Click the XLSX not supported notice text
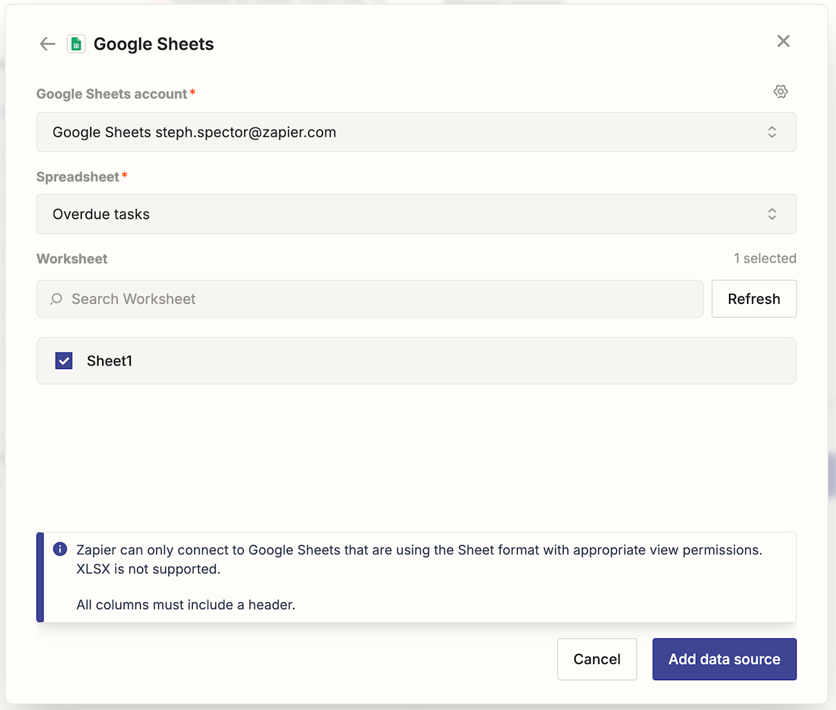 [148, 569]
